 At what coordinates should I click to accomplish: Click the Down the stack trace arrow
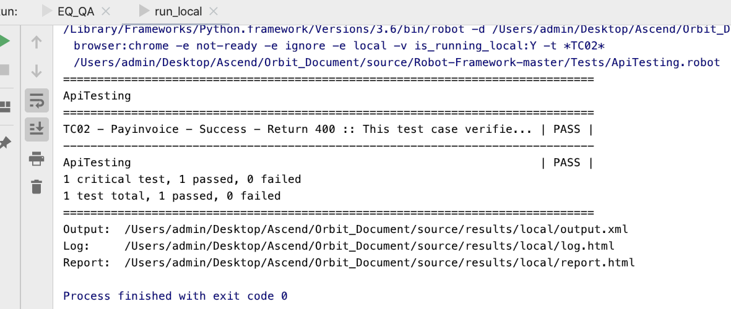pos(37,70)
